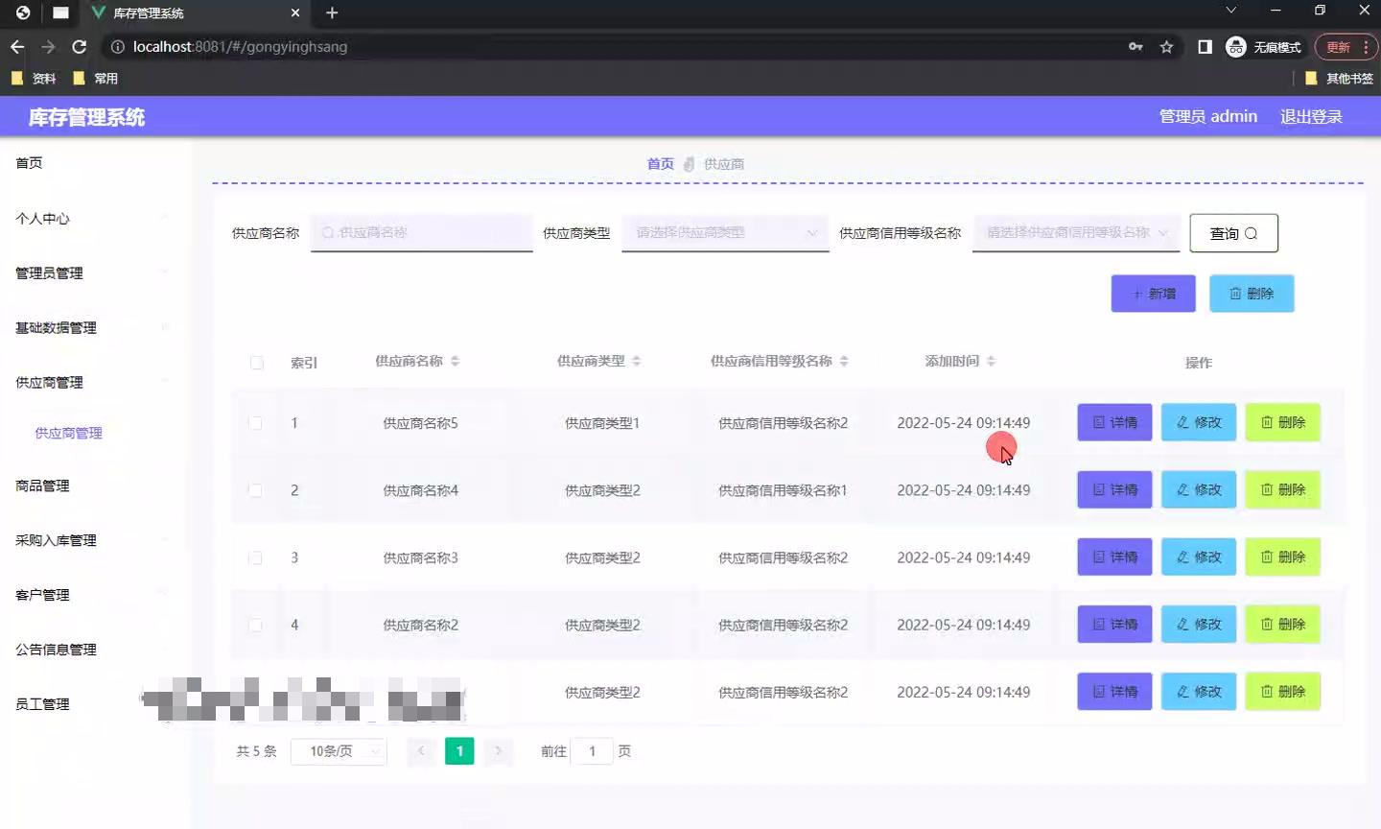Click 删除 for 供应商名称4
Screen dimensions: 1381x829
[x=1283, y=489]
